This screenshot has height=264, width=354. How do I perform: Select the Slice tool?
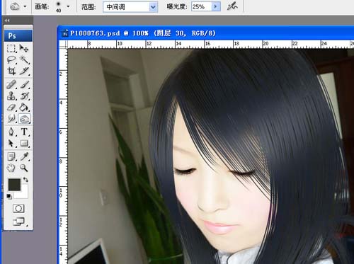tap(24, 71)
